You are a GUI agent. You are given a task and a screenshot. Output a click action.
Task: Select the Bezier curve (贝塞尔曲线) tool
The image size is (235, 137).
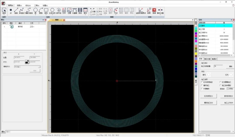(x=29, y=11)
